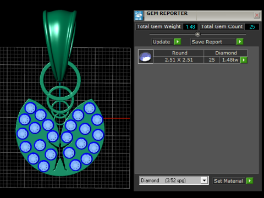Close the Gem Reporter panel
The image size is (264, 198).
[x=257, y=15]
